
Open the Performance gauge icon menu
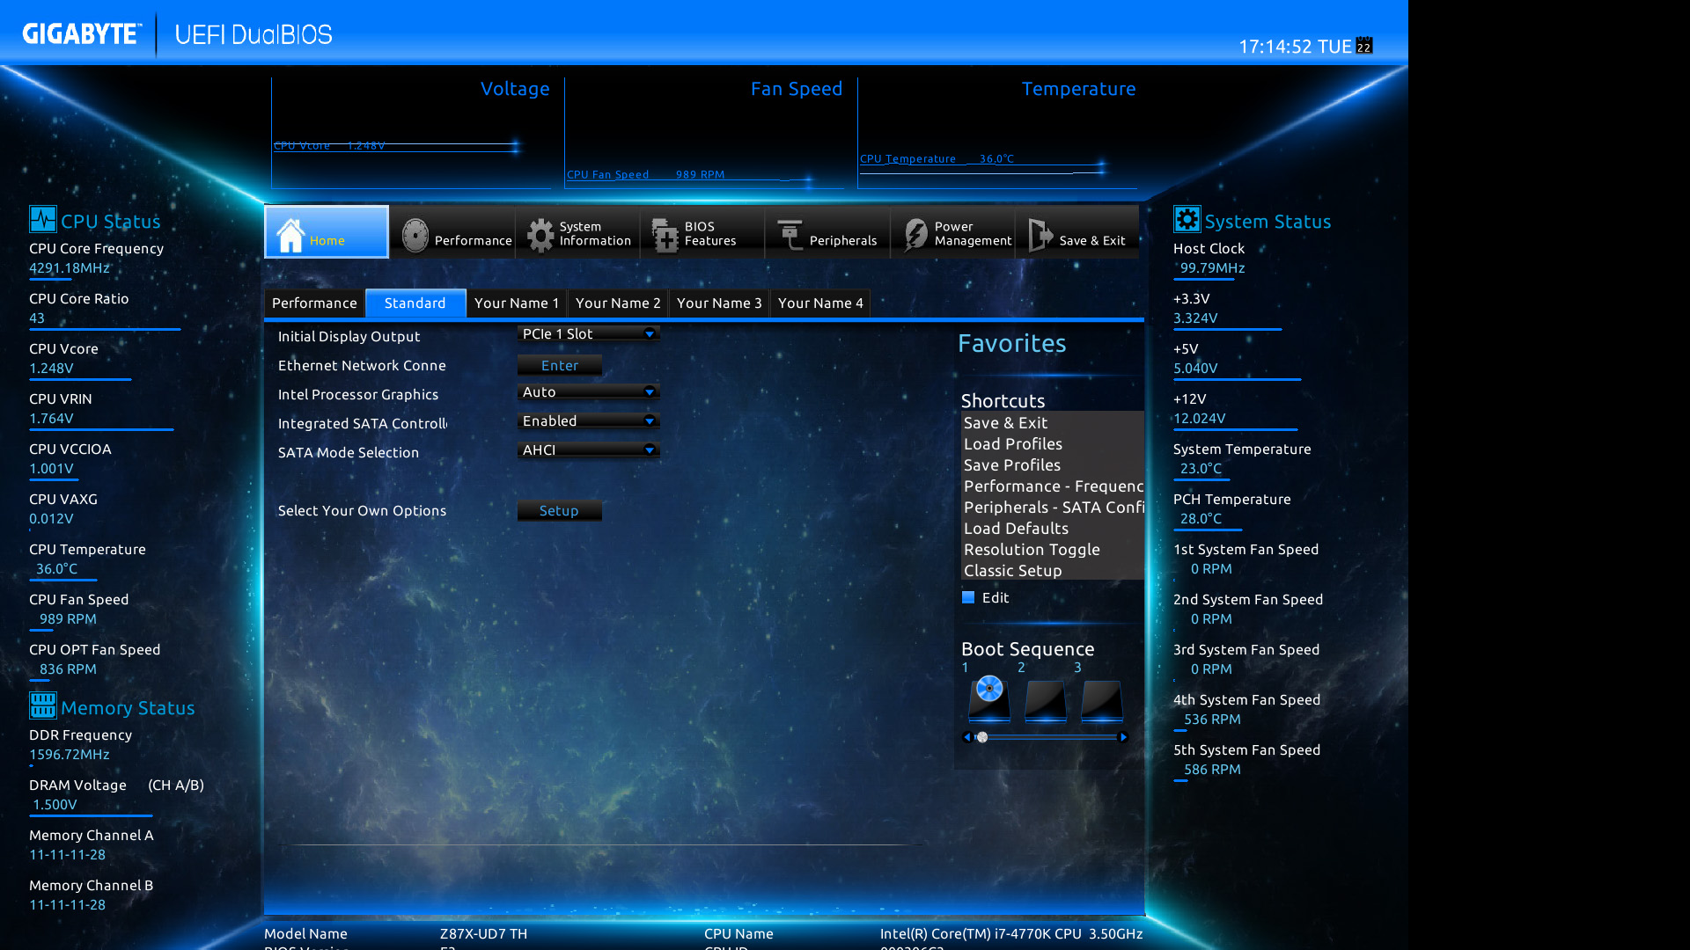[x=415, y=235]
